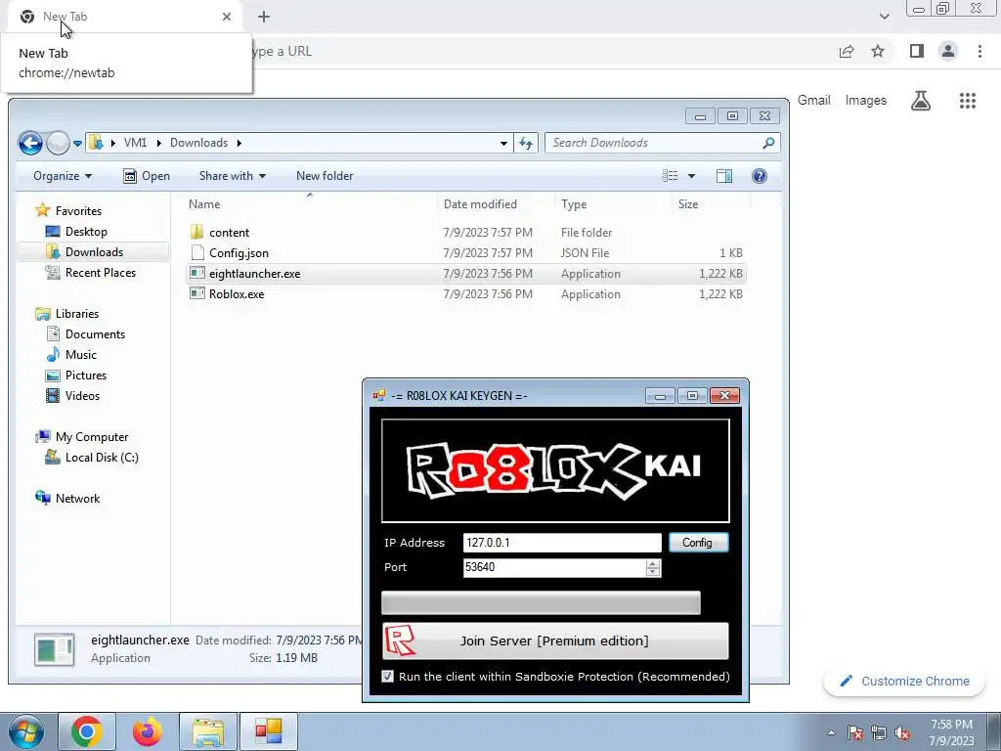Increase the Port value with up arrow
The width and height of the screenshot is (1001, 751).
(x=652, y=563)
